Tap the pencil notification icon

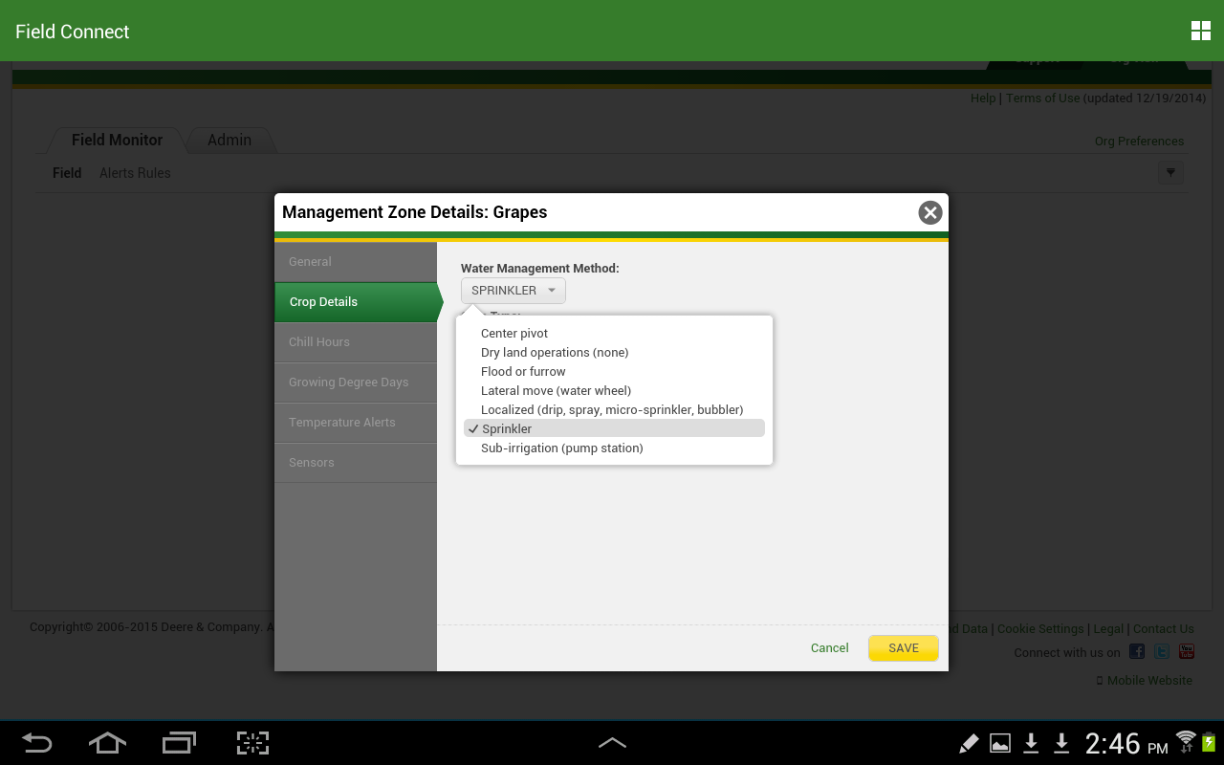click(x=969, y=743)
